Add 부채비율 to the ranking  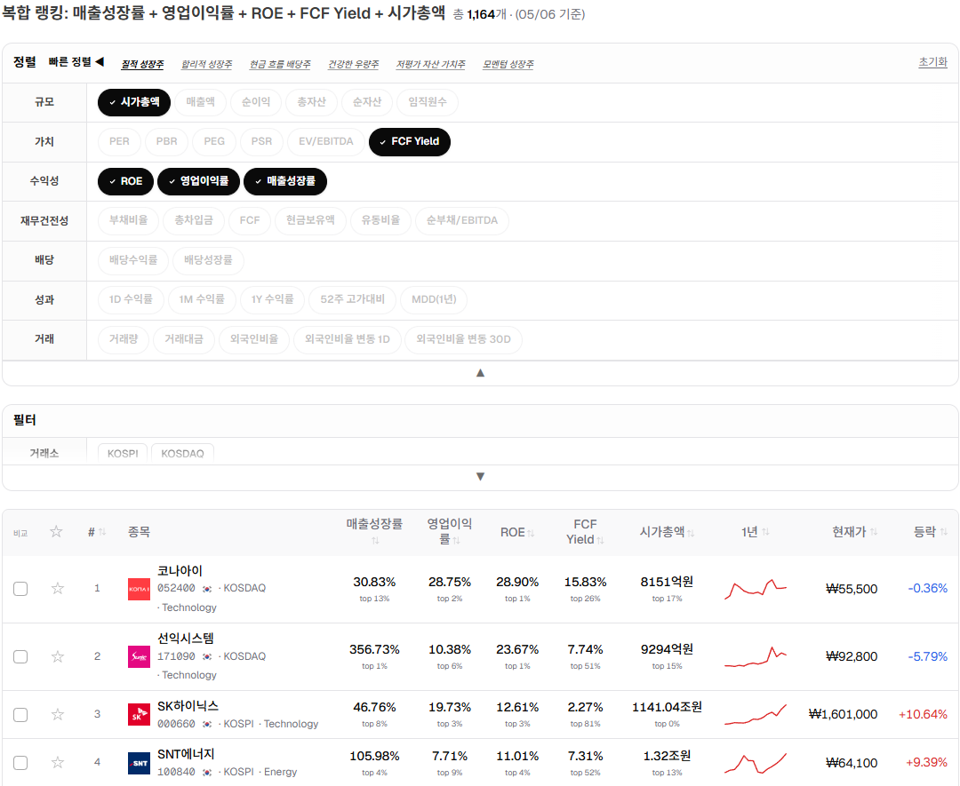click(129, 221)
